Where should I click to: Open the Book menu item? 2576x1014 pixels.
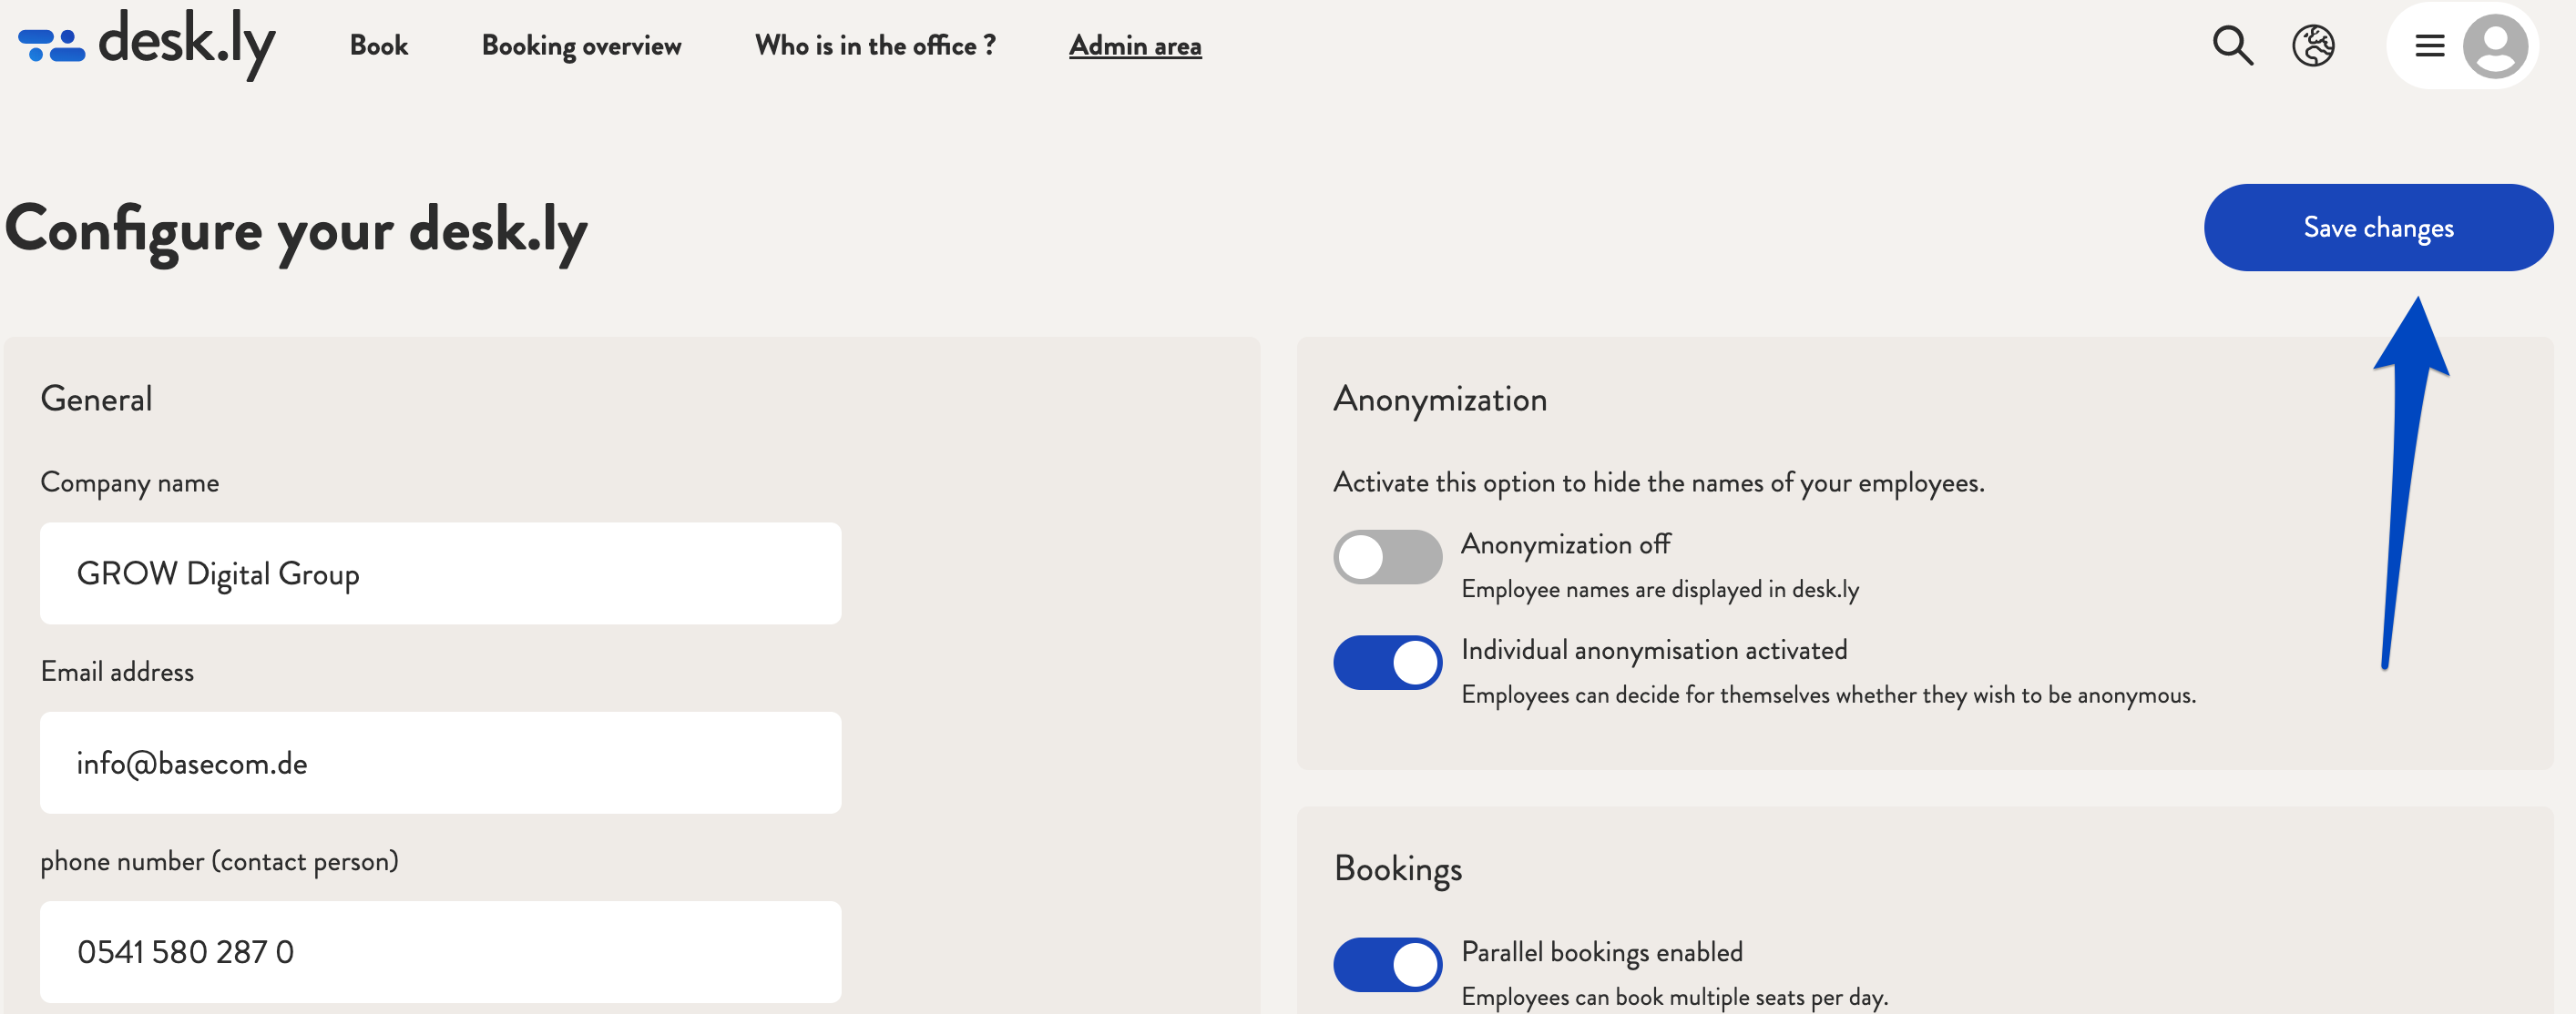click(x=378, y=45)
